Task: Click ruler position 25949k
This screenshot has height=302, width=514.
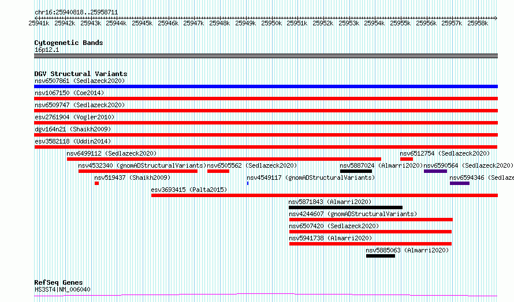Action: pyautogui.click(x=245, y=24)
